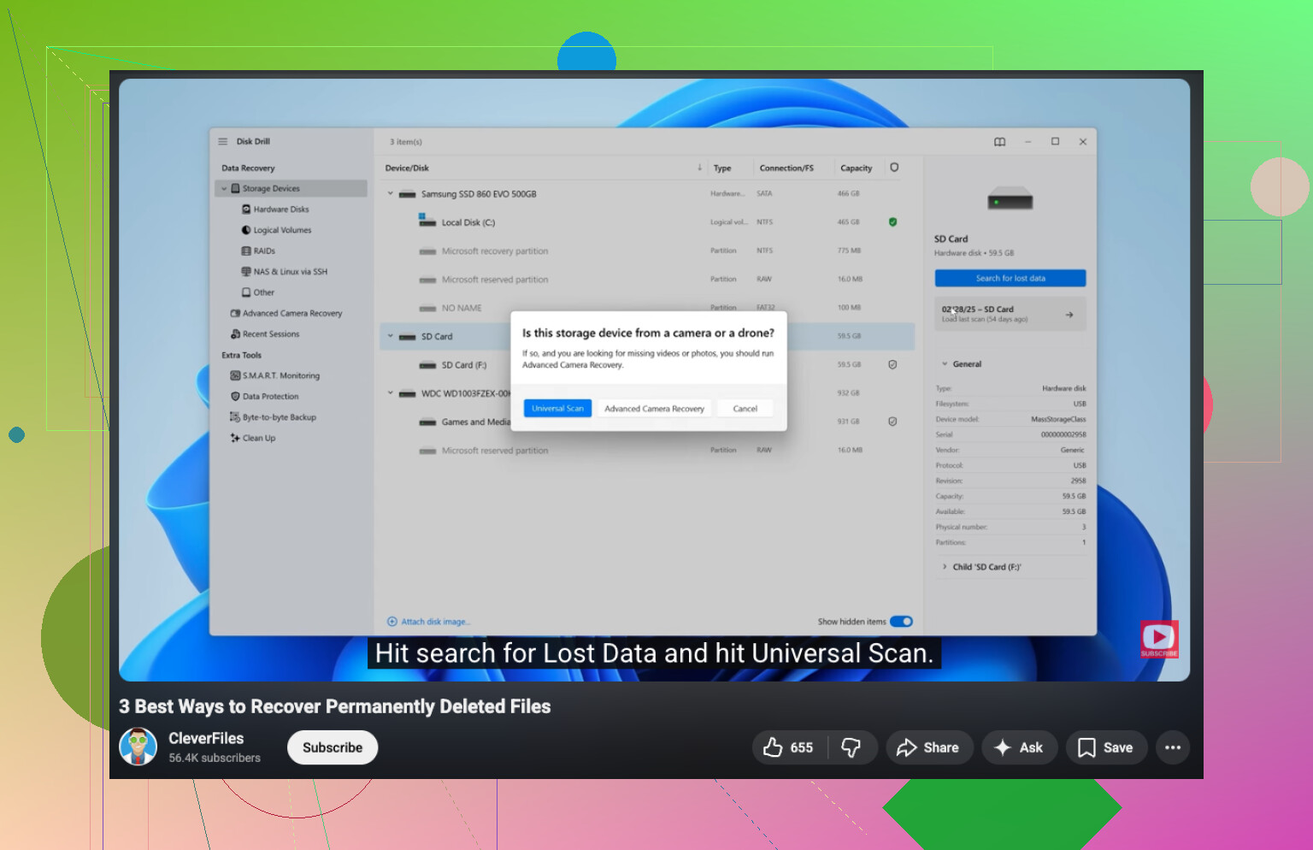The height and width of the screenshot is (850, 1313).
Task: Click the Logical Volumes pie icon
Action: tap(246, 230)
